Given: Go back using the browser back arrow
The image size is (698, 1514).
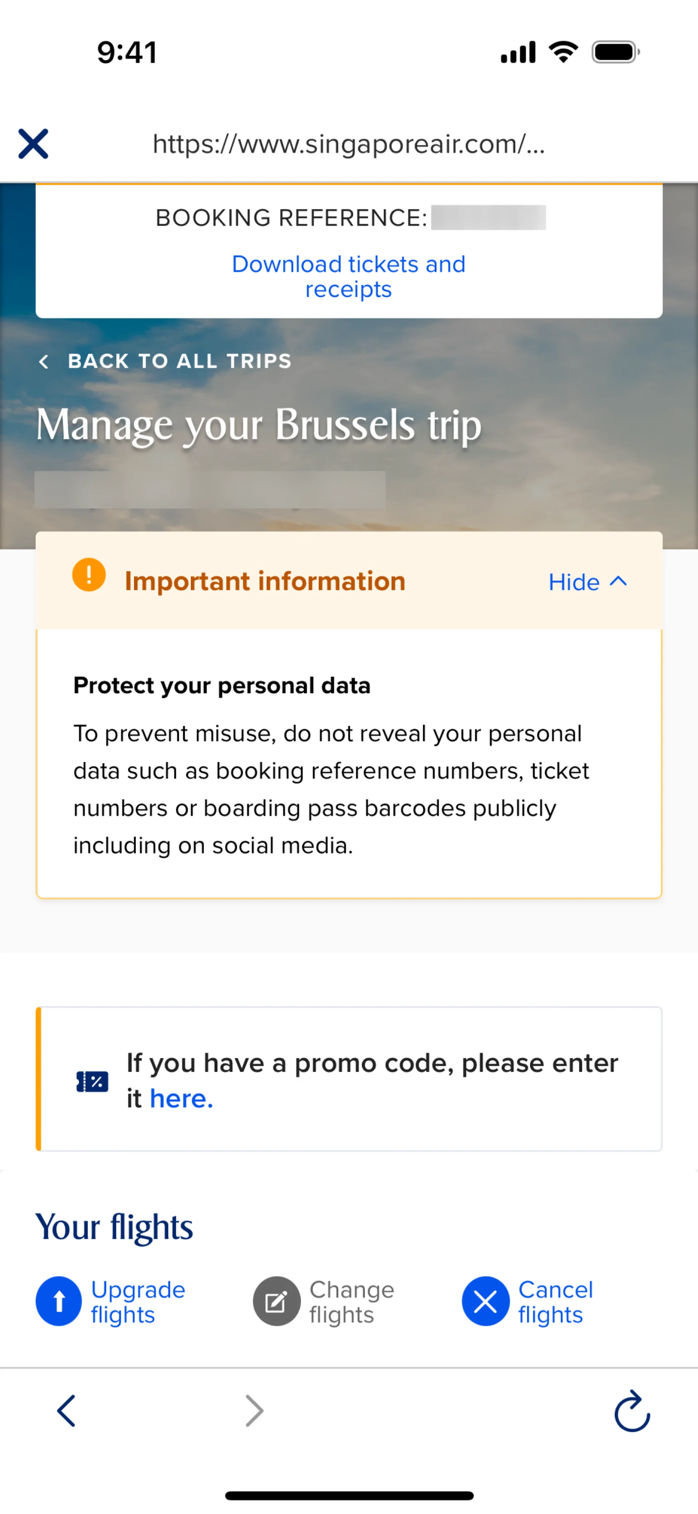Looking at the screenshot, I should pyautogui.click(x=67, y=1411).
